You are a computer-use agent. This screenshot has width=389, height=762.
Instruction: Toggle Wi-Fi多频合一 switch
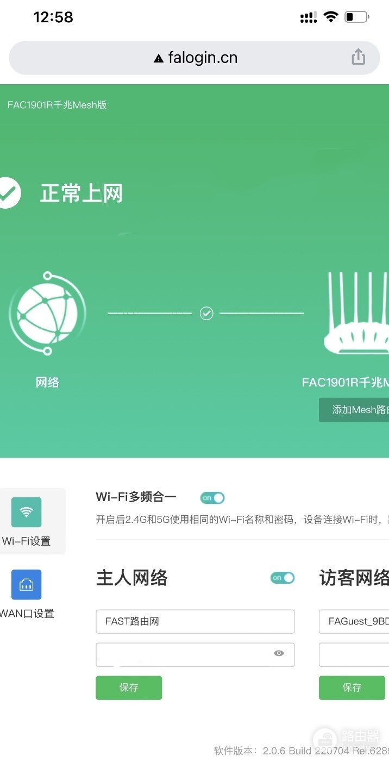pyautogui.click(x=212, y=498)
